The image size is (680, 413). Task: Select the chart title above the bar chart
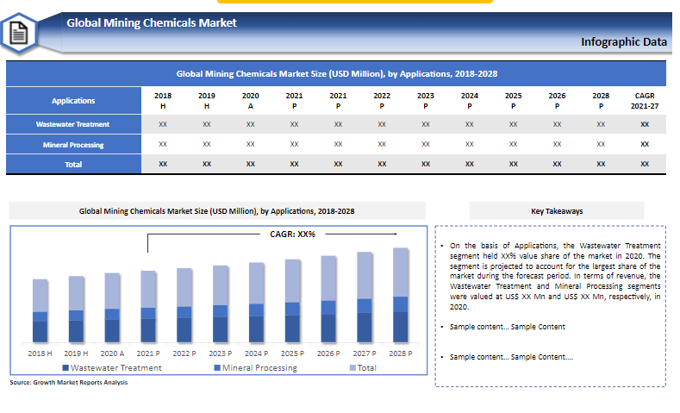(x=217, y=210)
